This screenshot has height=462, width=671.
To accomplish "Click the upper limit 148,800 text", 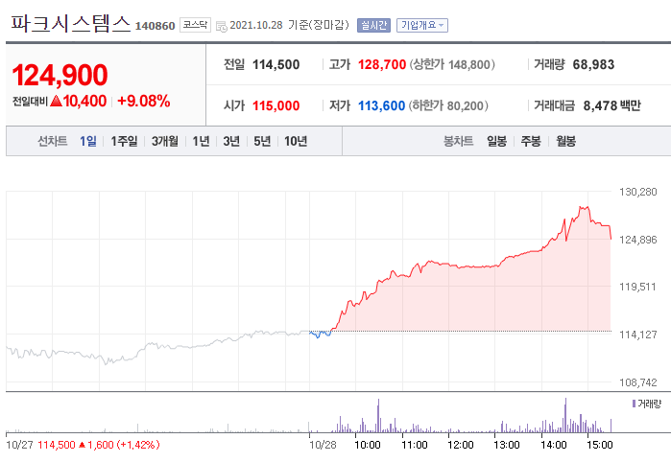I will tap(452, 64).
